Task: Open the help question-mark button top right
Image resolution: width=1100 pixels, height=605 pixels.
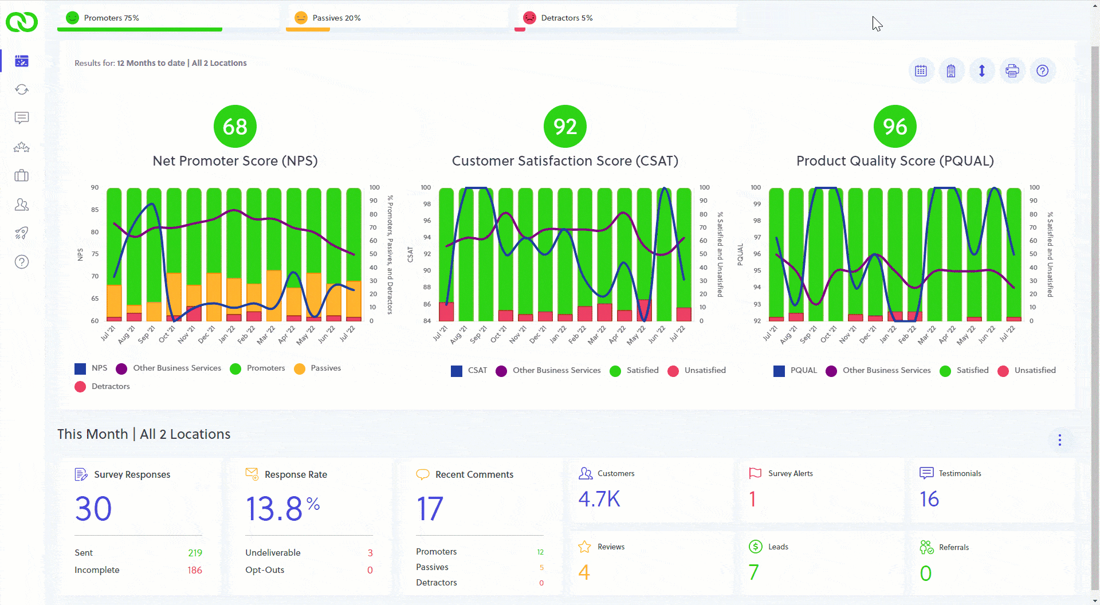Action: coord(1042,70)
